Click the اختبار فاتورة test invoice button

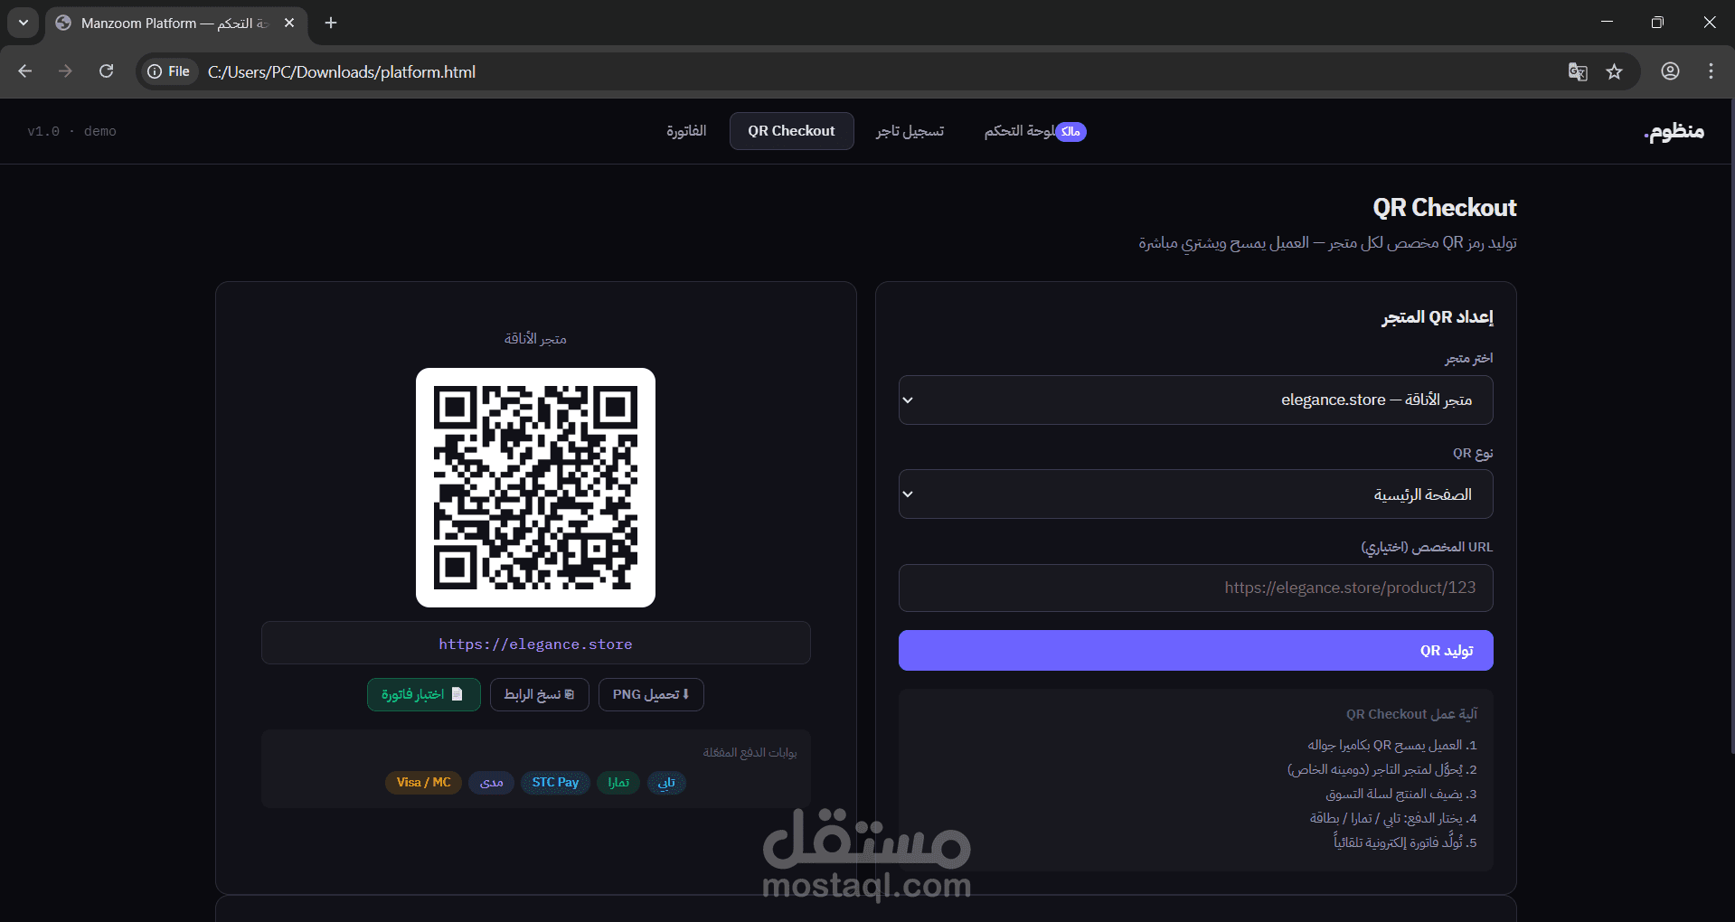point(423,694)
